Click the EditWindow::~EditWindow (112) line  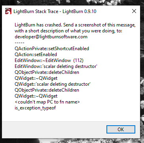(49, 60)
